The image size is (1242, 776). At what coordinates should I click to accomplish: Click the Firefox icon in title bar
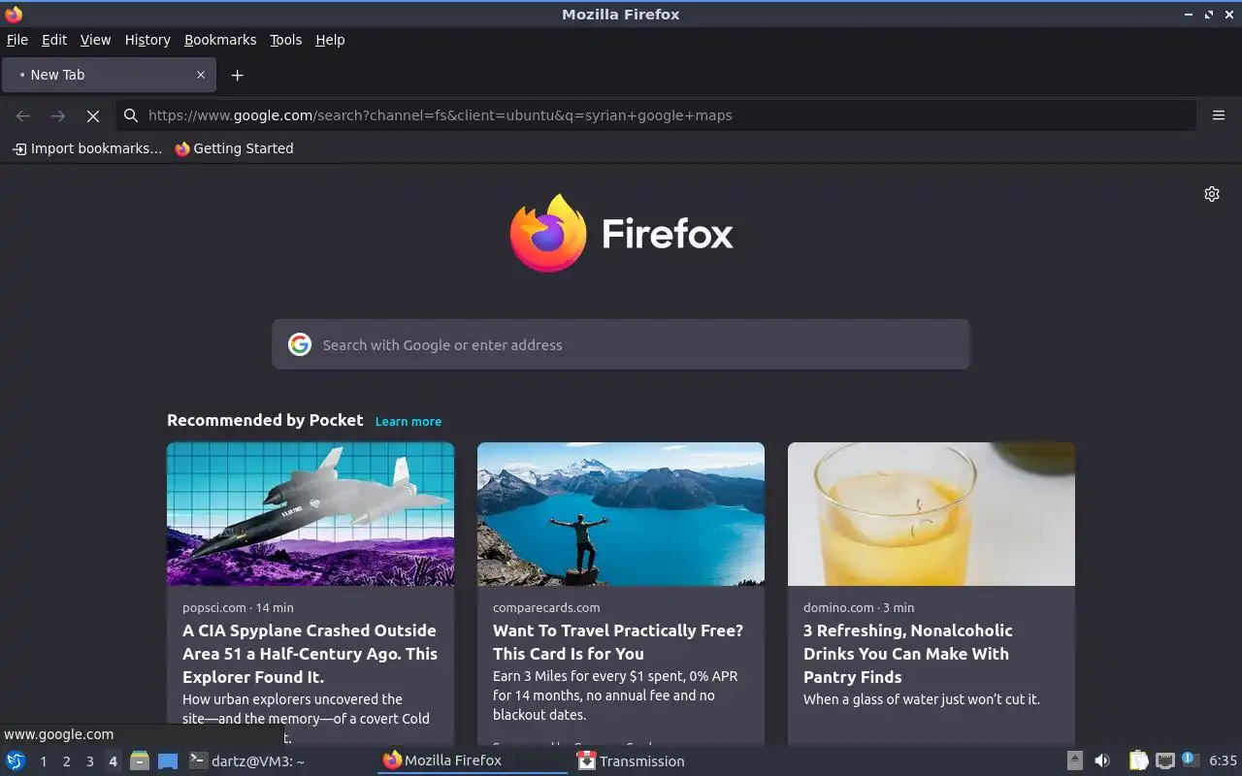coord(14,14)
